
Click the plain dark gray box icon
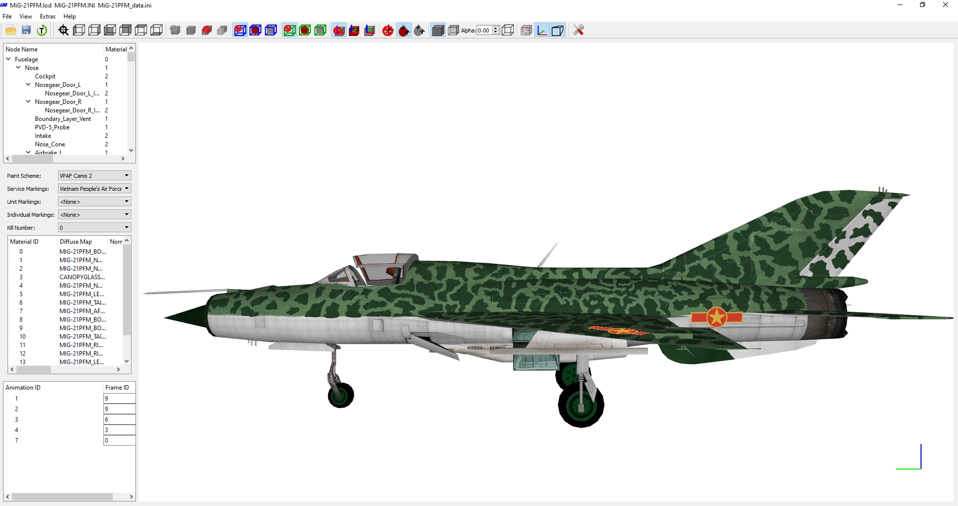click(x=191, y=30)
